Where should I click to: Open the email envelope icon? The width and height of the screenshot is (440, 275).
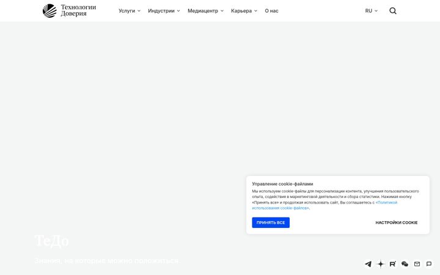pyautogui.click(x=417, y=264)
